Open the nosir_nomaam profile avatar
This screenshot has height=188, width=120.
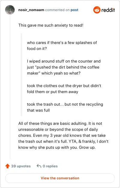click(10, 10)
